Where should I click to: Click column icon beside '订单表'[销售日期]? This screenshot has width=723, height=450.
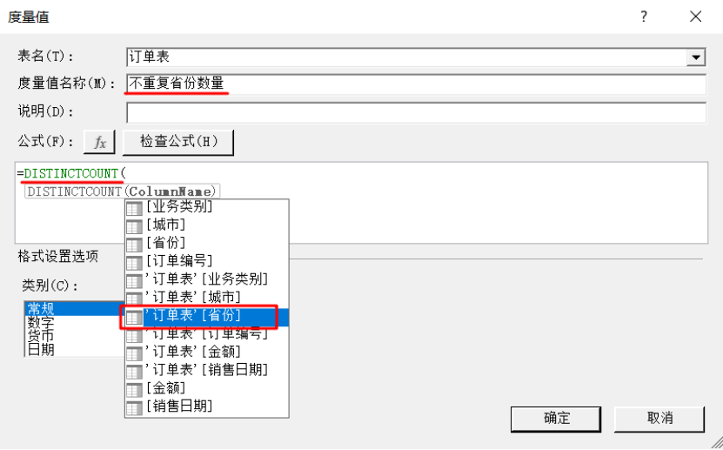click(134, 371)
